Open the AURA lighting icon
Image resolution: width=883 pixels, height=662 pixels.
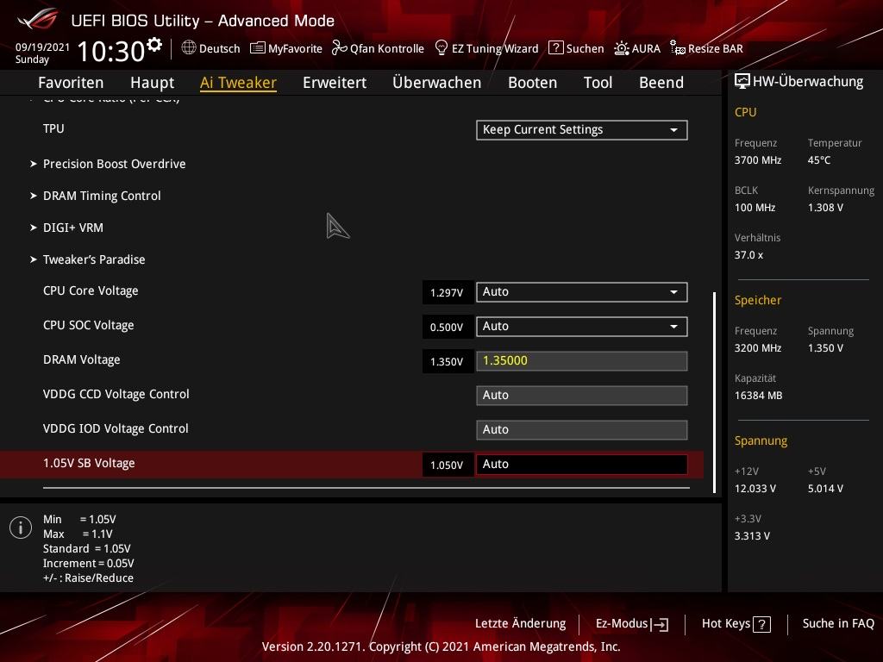pyautogui.click(x=621, y=48)
